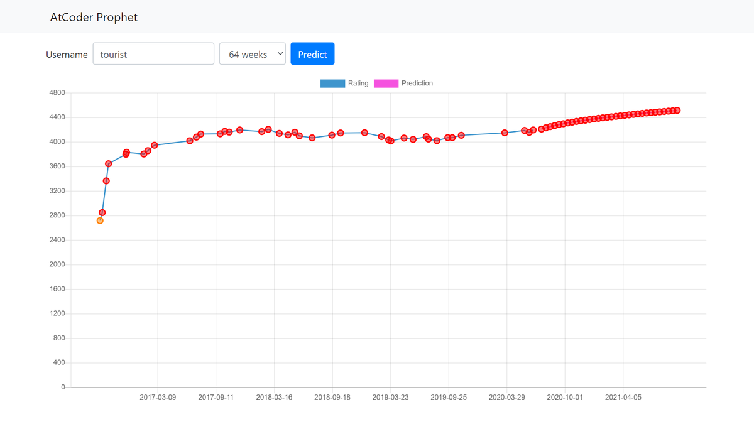This screenshot has width=754, height=424.
Task: Click the 2017-09-11 x-axis label
Action: pos(216,397)
